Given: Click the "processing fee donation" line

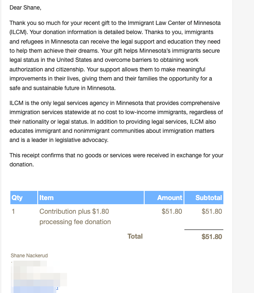Looking at the screenshot, I should click(x=75, y=222).
